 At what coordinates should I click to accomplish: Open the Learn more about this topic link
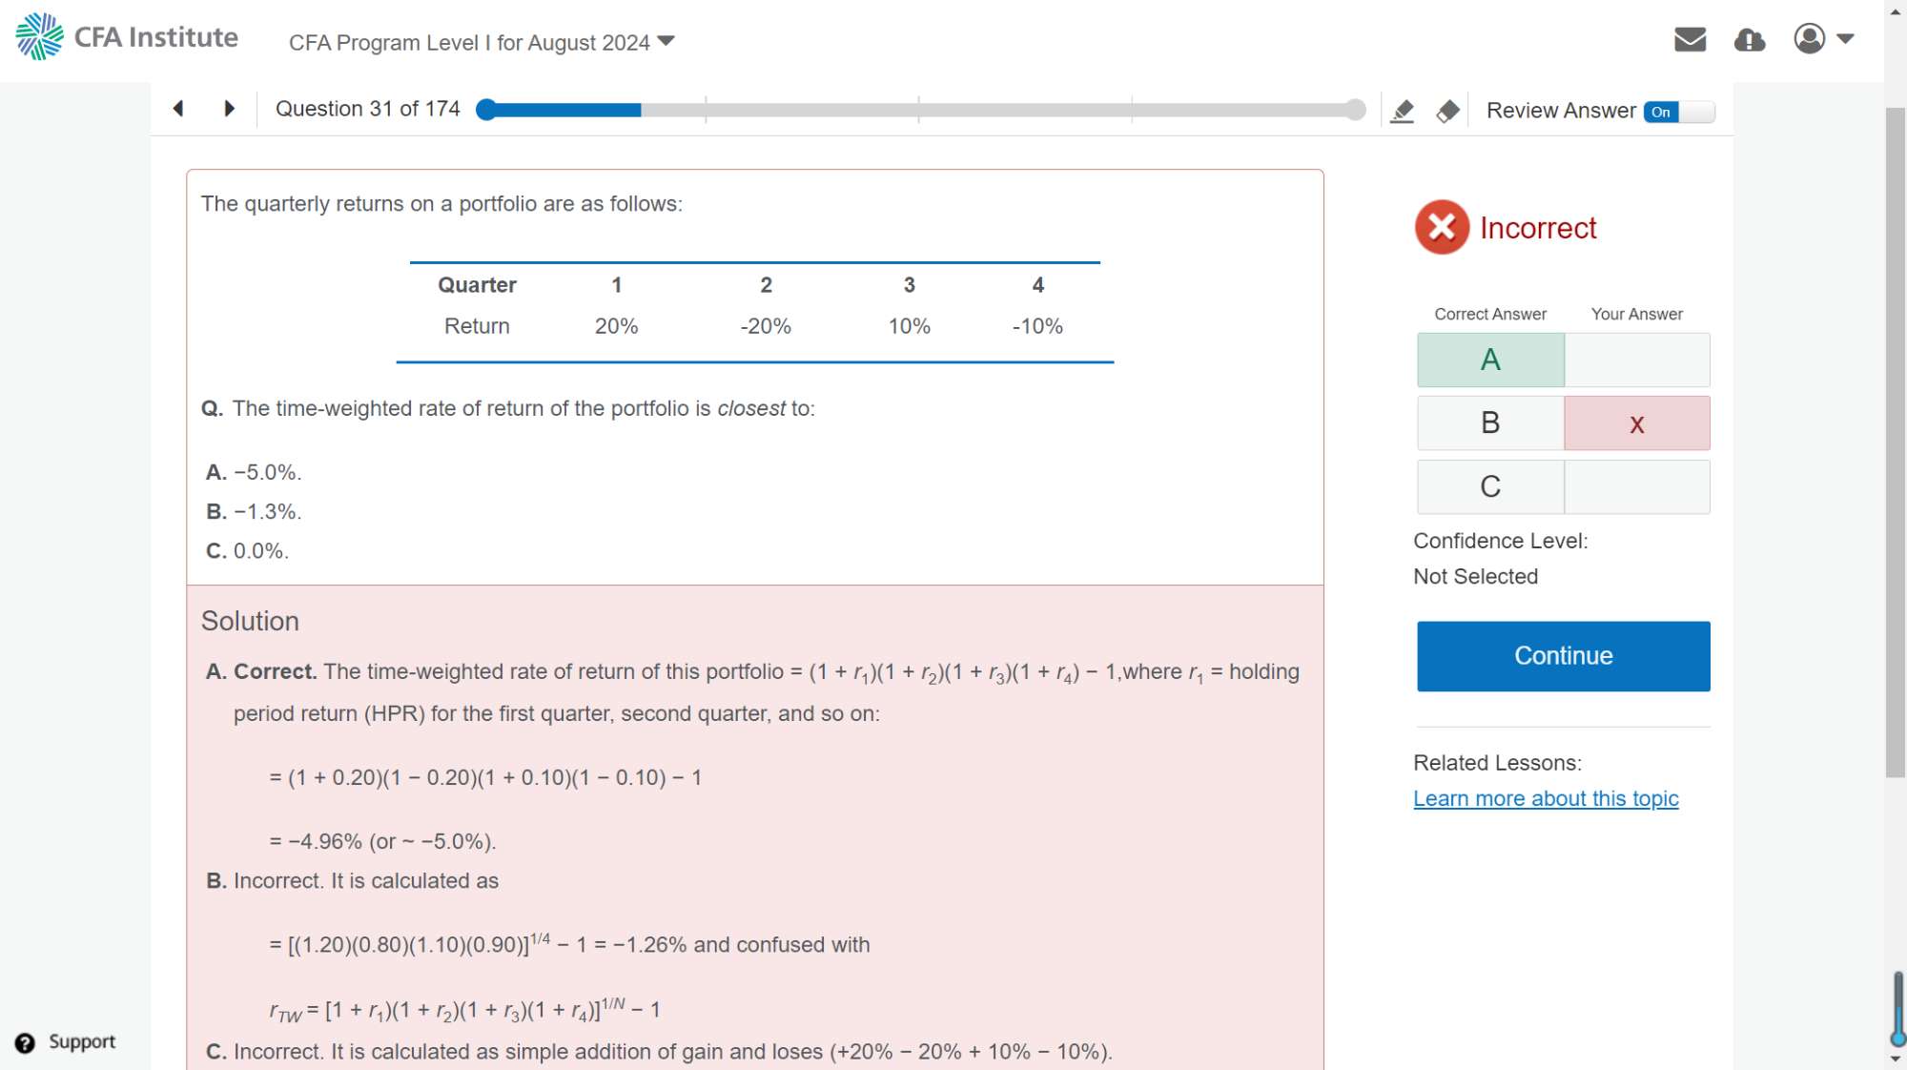pos(1546,799)
